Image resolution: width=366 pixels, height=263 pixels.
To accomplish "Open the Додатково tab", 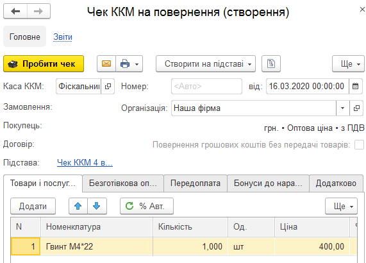I will 336,183.
